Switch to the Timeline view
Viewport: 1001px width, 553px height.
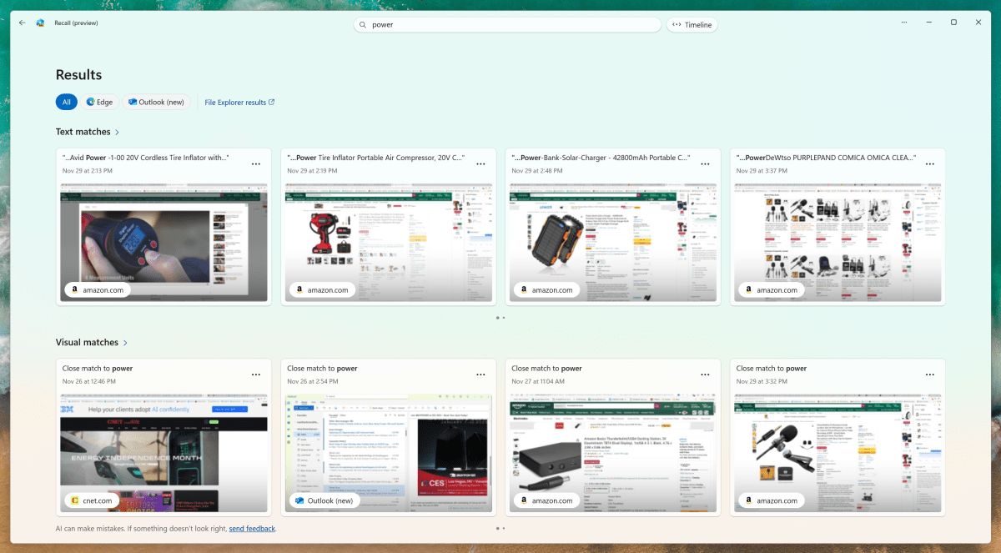point(692,24)
